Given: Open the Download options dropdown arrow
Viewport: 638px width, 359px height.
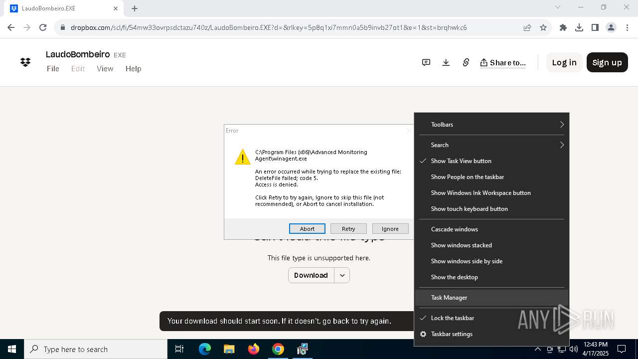Looking at the screenshot, I should pos(342,275).
